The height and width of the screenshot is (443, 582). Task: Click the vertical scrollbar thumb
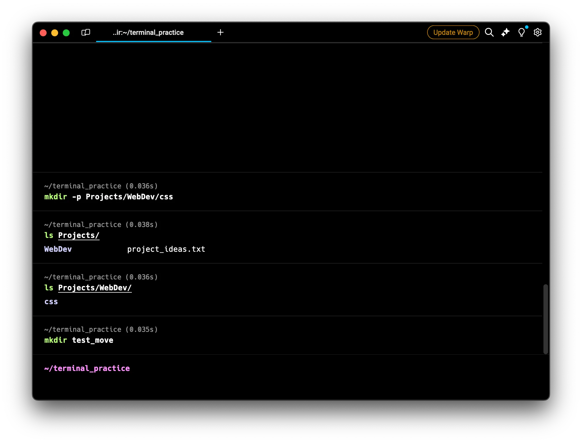(545, 319)
